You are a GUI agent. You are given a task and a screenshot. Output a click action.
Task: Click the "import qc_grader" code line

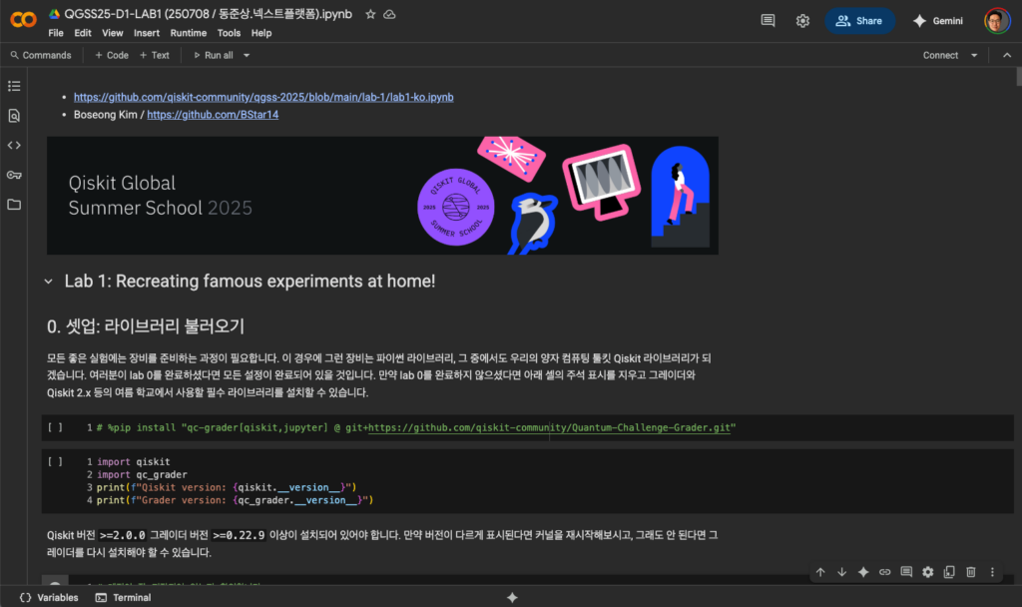142,474
